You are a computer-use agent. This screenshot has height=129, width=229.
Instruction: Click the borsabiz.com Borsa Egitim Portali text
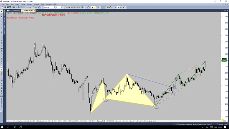(x=21, y=18)
